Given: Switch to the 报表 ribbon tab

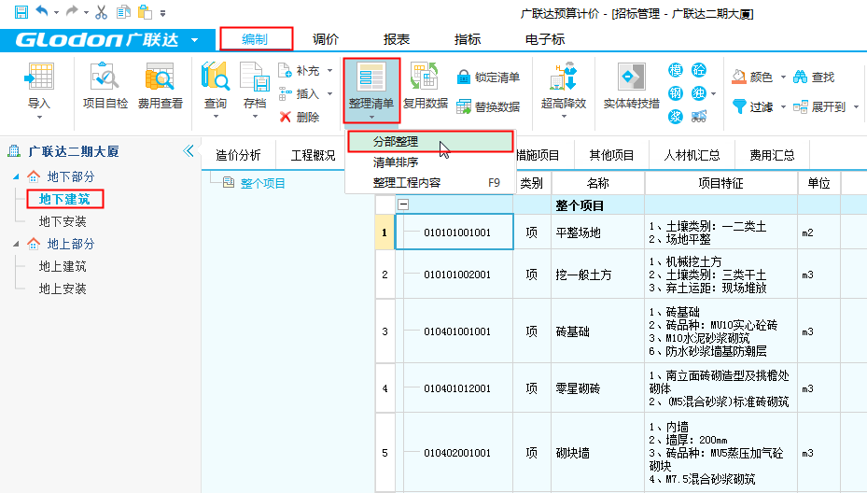Looking at the screenshot, I should pos(398,40).
